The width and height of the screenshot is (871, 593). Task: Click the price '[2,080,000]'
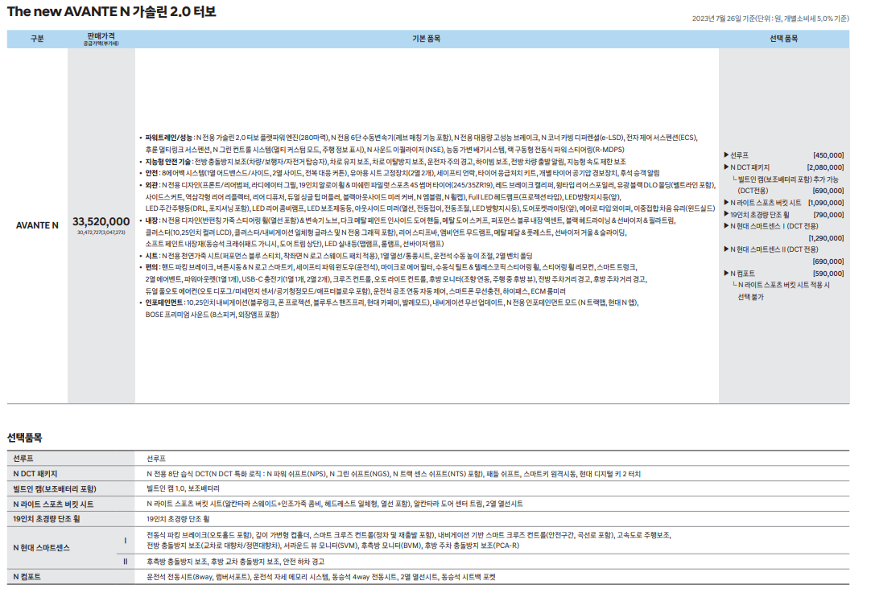click(825, 167)
